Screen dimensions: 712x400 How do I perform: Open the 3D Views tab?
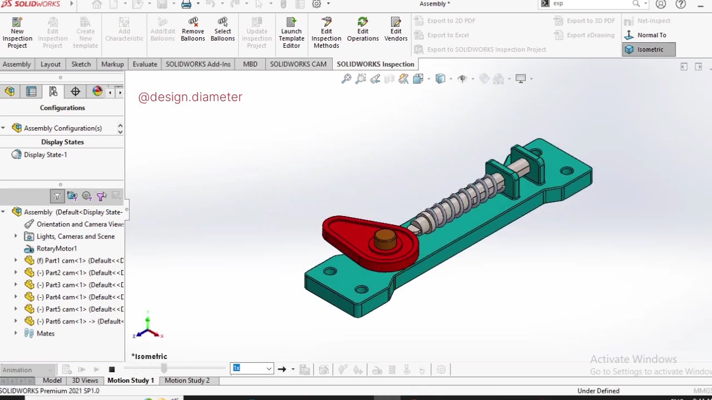pos(85,381)
